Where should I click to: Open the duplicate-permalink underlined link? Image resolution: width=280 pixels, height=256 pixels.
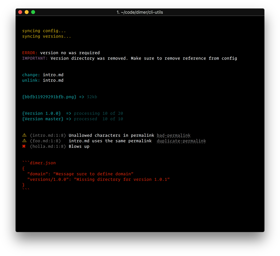pos(181,141)
